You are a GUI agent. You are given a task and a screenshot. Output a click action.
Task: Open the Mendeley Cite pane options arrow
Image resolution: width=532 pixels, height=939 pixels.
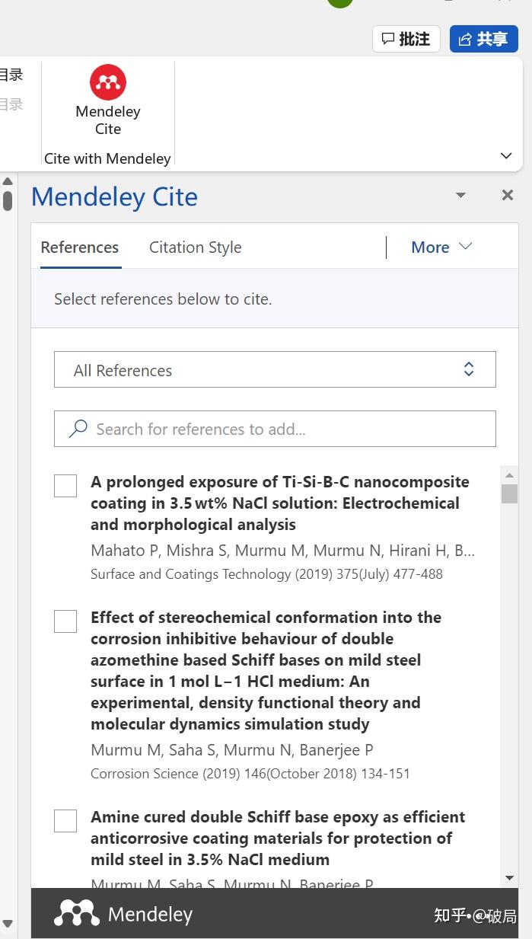click(460, 196)
